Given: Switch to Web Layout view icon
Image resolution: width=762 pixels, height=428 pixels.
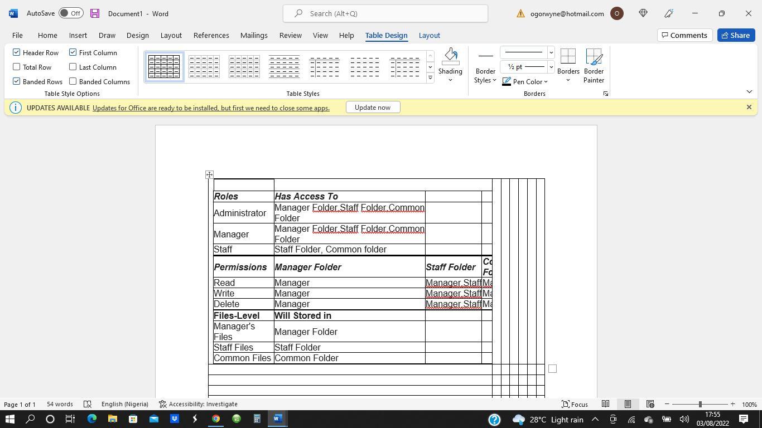Looking at the screenshot, I should [x=650, y=404].
